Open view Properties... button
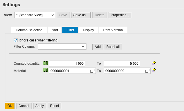184x111 pixels. pyautogui.click(x=120, y=15)
